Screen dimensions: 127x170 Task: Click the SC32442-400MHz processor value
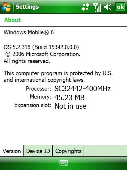click(83, 89)
